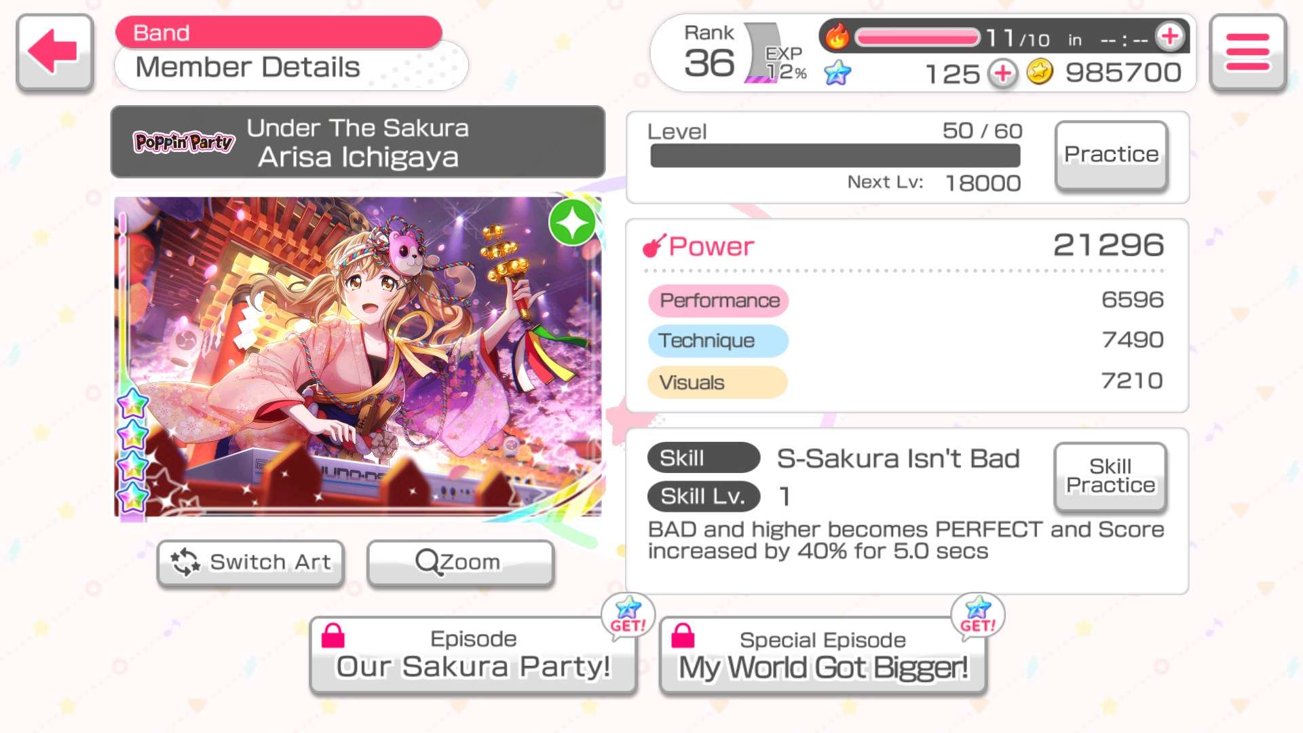The image size is (1303, 733).
Task: Tap the green attribute icon on card
Action: (572, 223)
